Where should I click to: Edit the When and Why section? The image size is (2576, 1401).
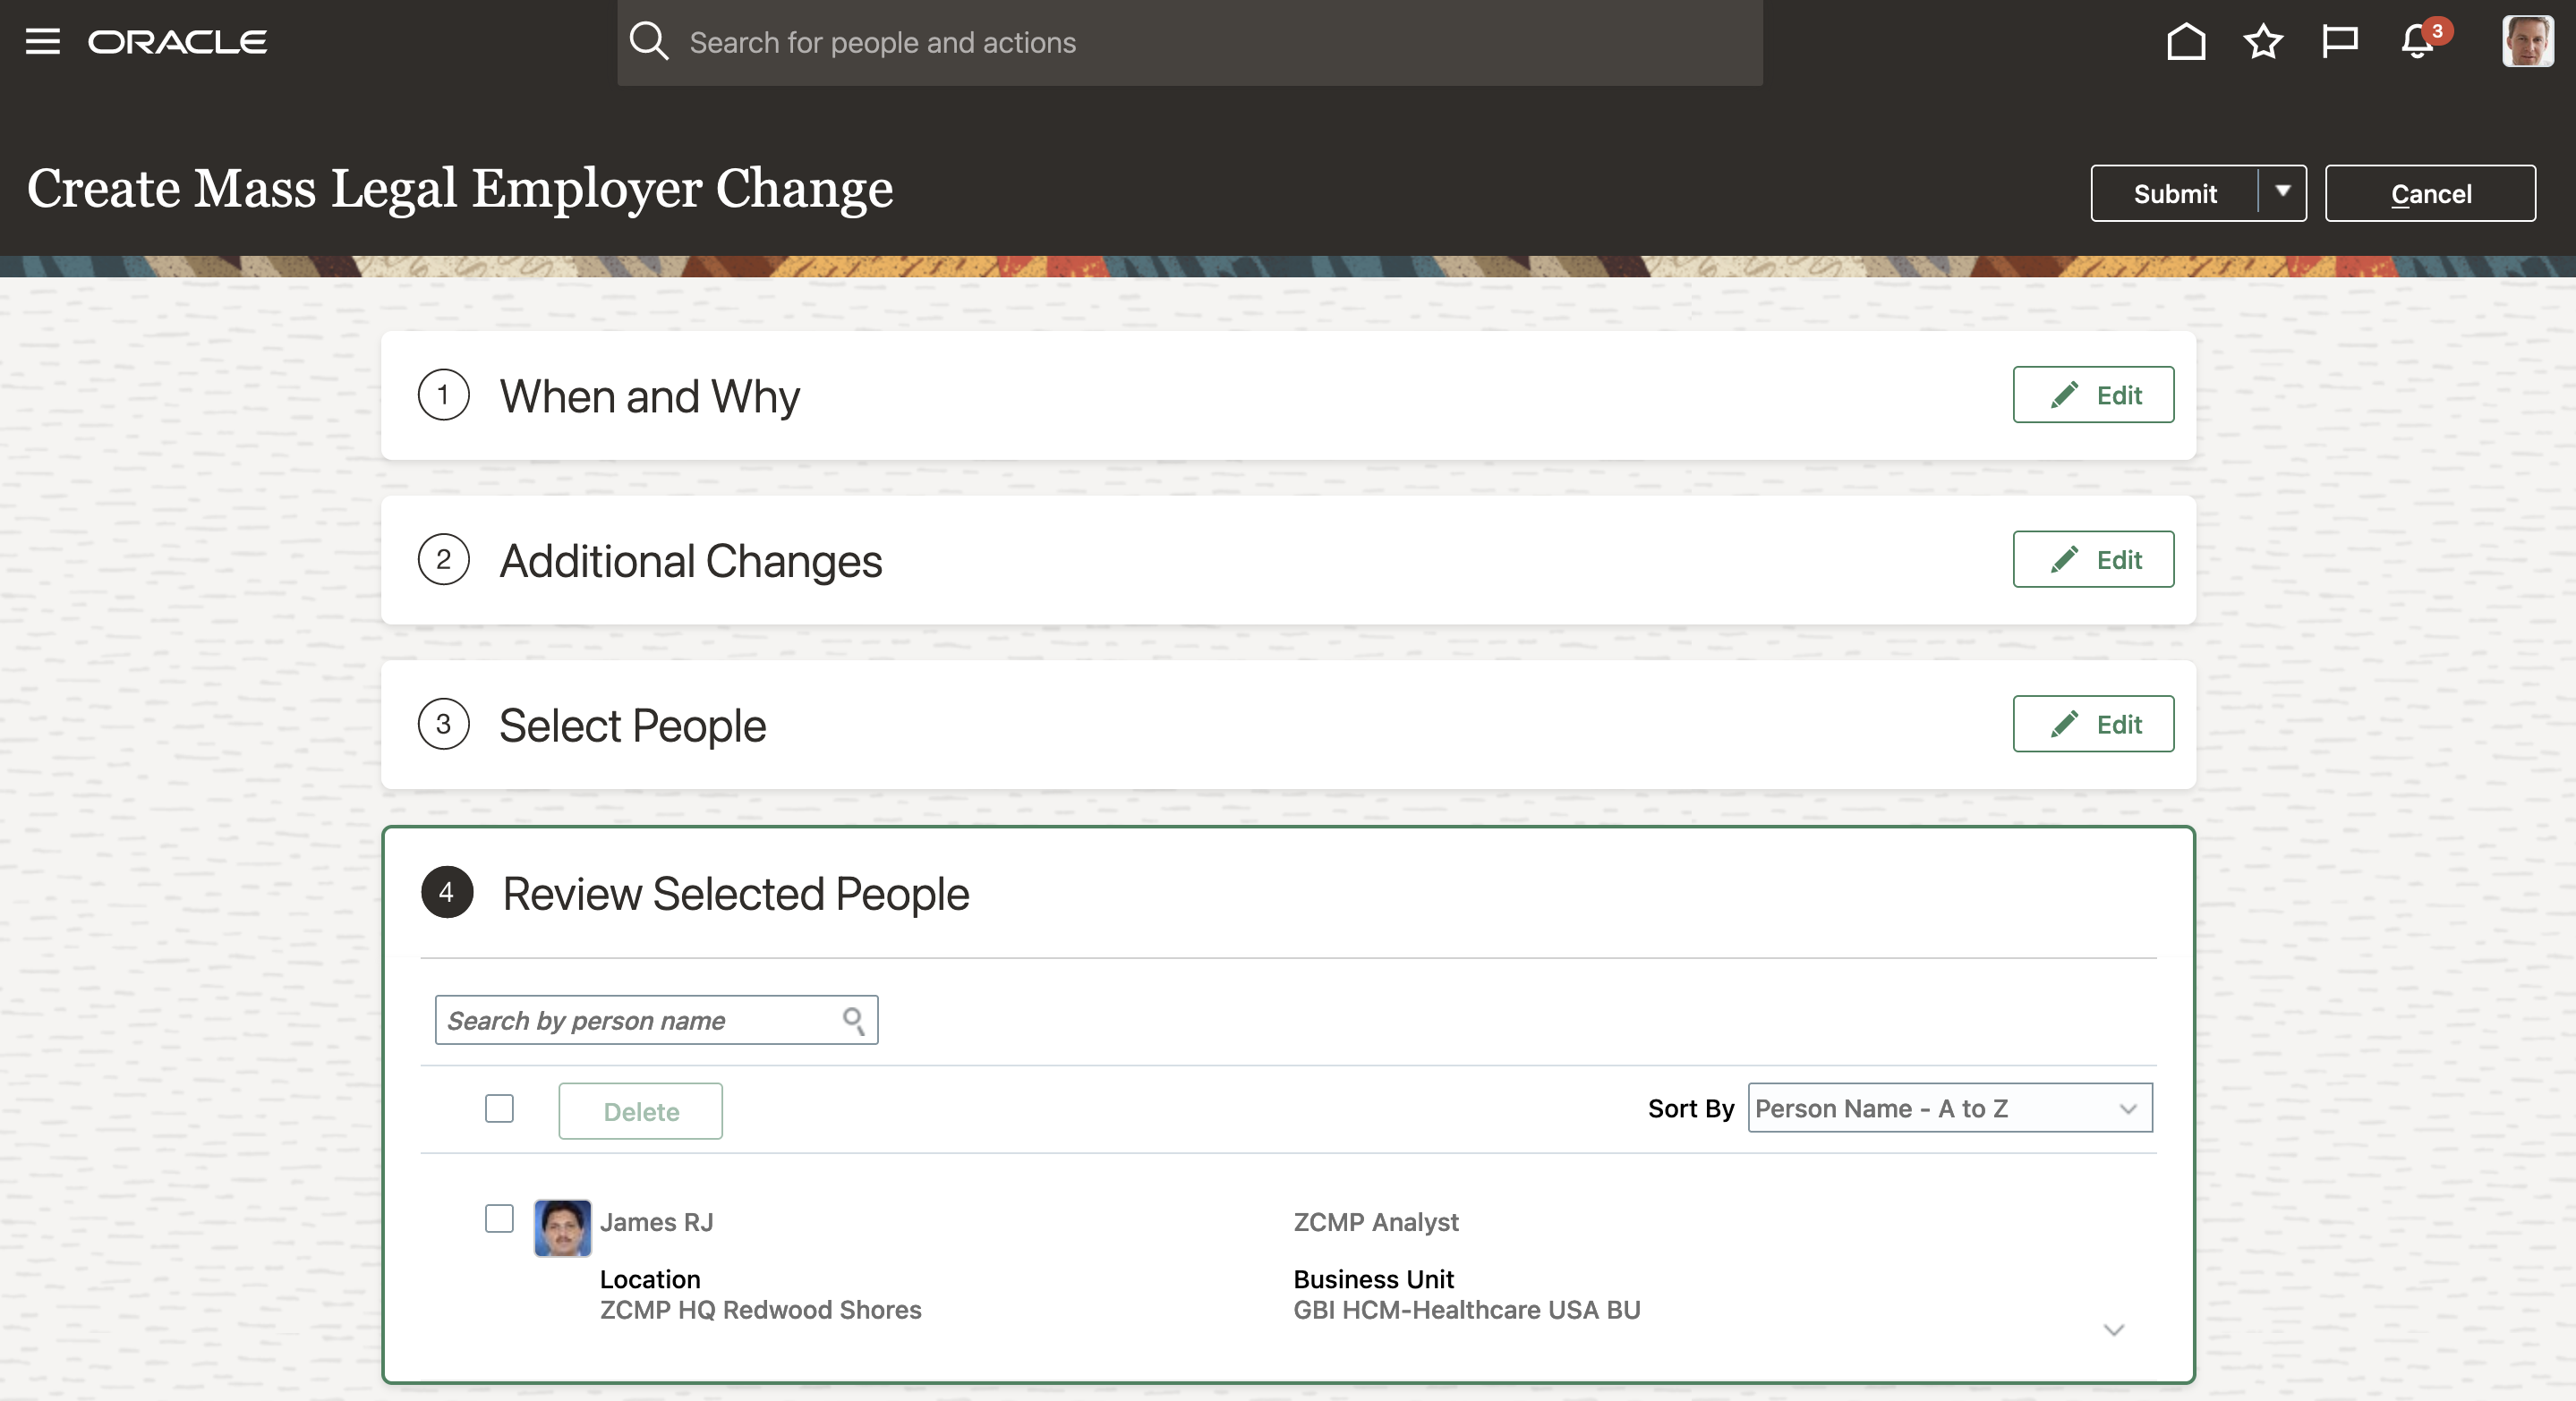click(2093, 395)
